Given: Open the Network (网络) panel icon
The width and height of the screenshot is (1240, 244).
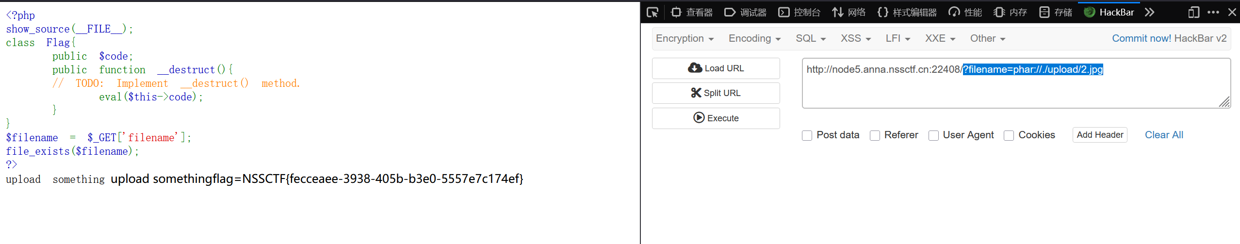Looking at the screenshot, I should pos(838,13).
